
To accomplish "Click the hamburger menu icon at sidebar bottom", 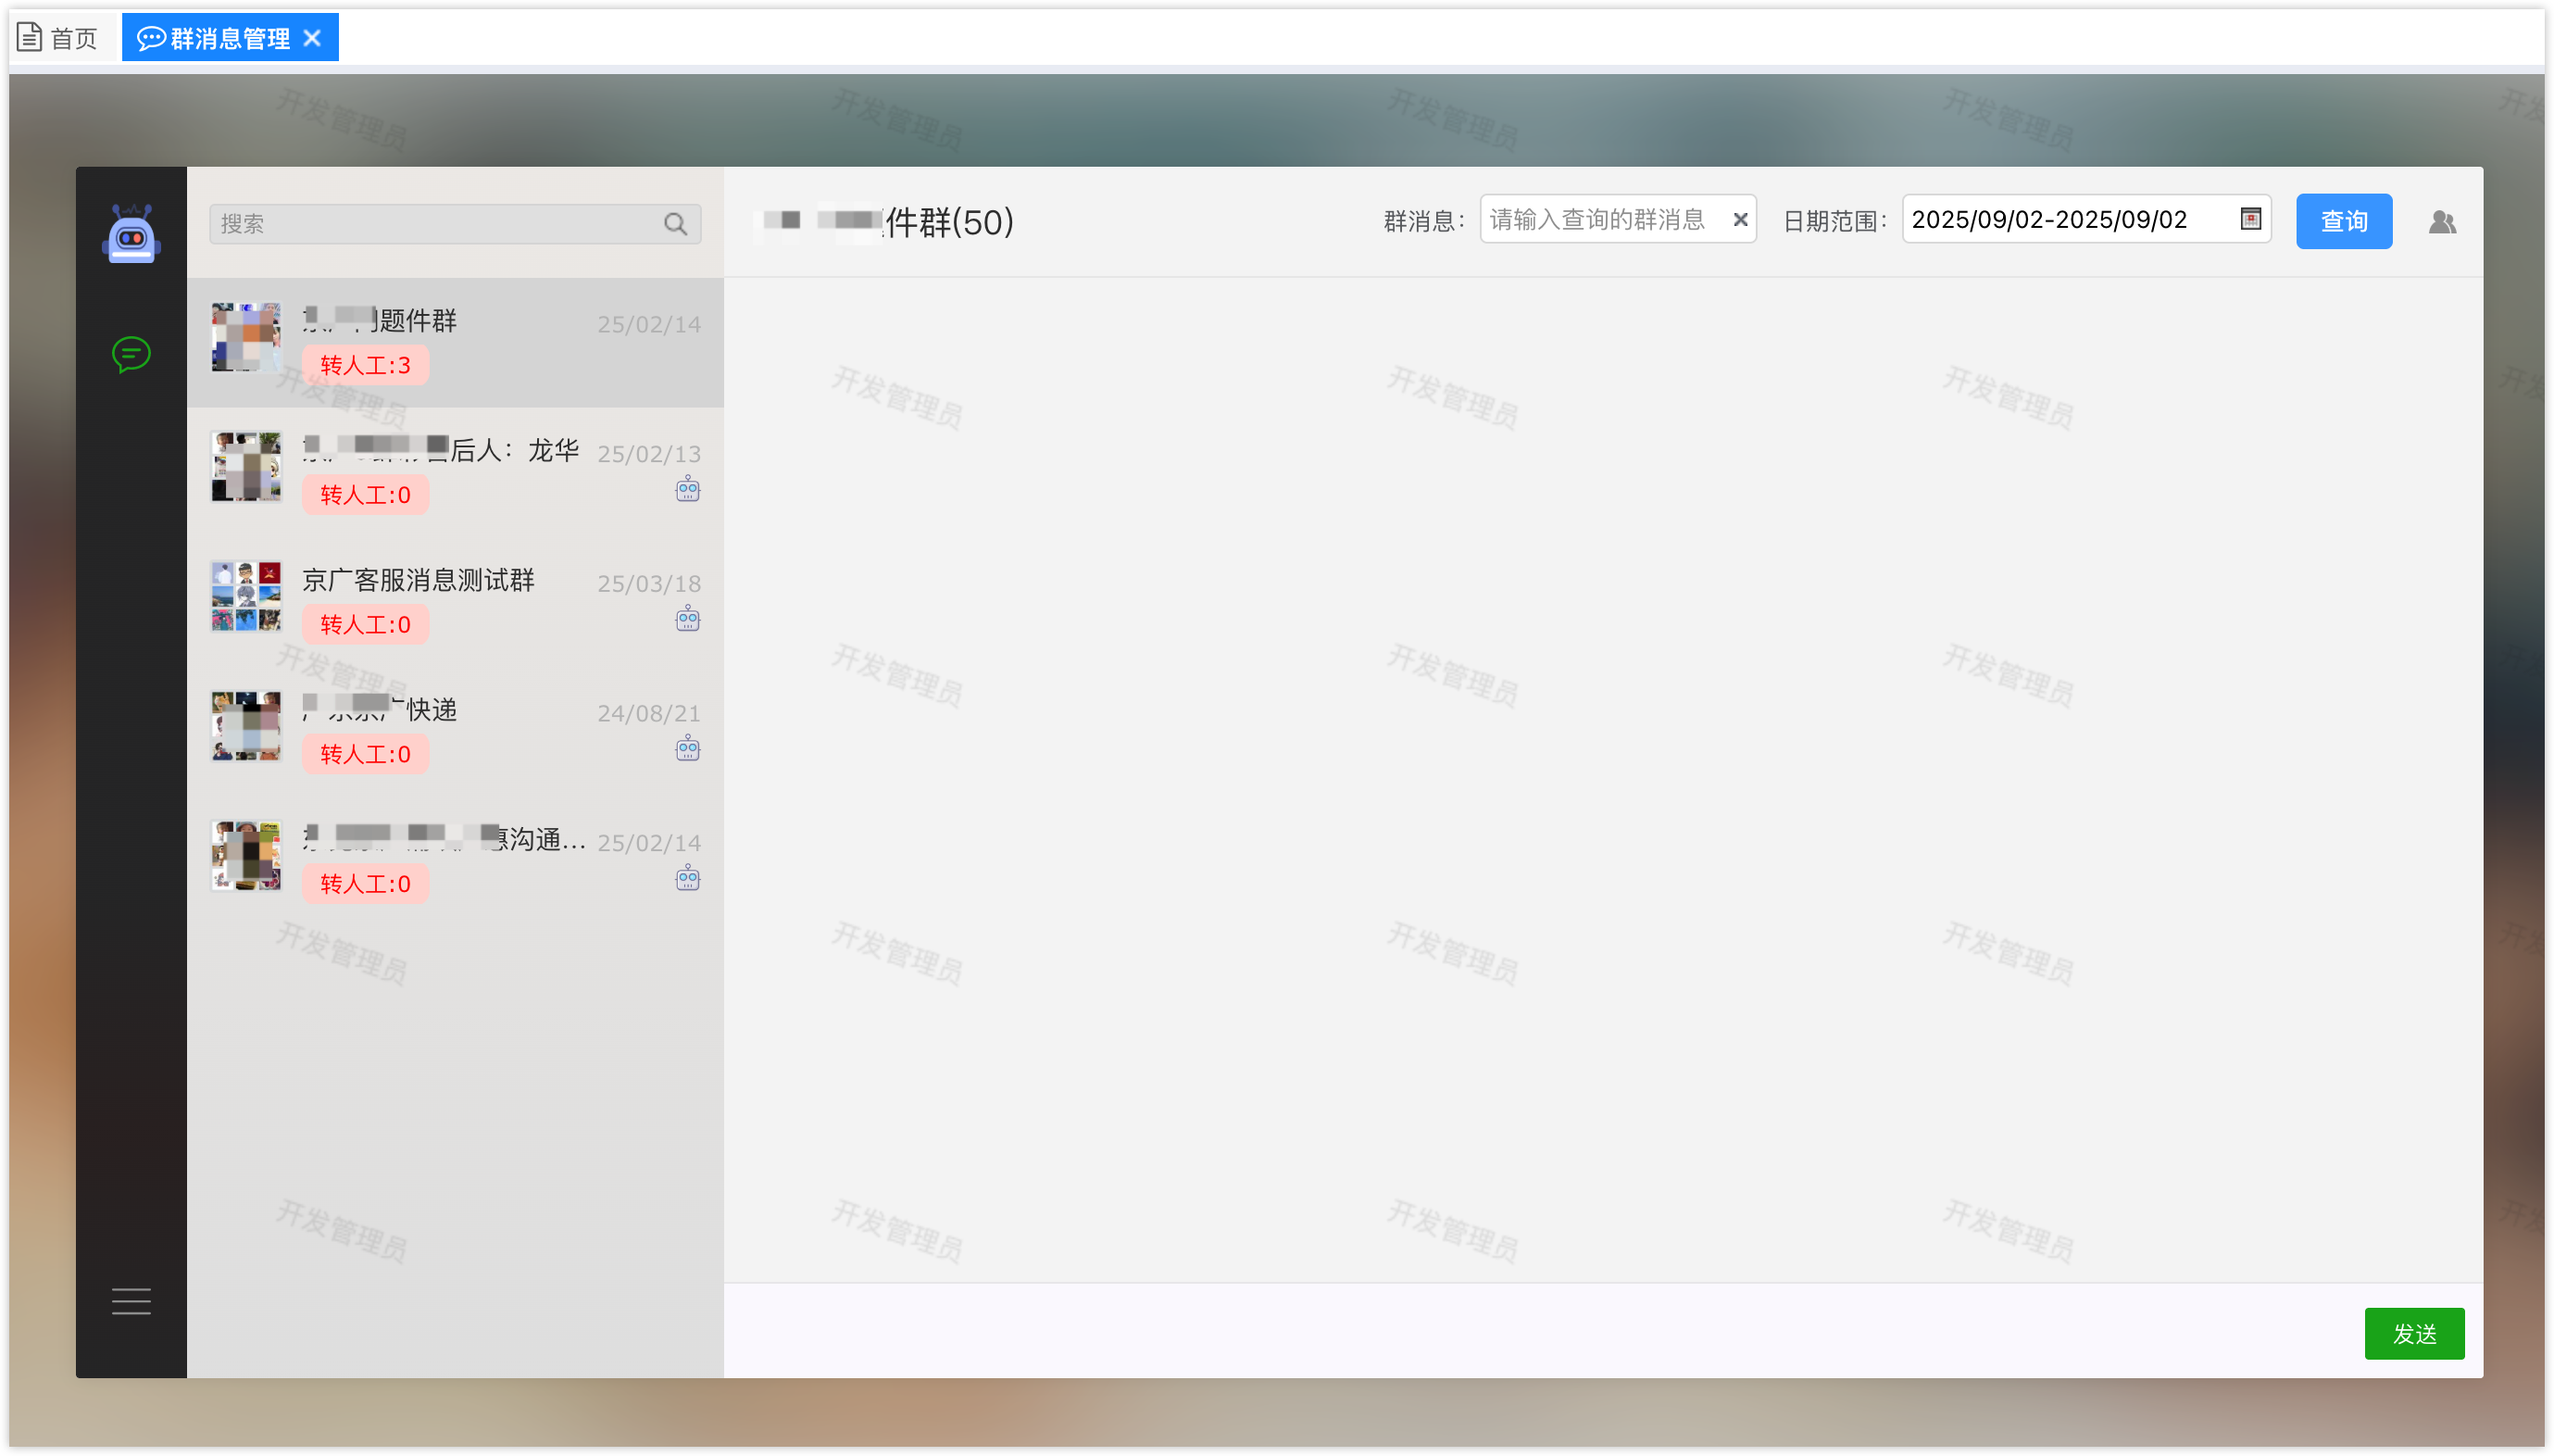I will tap(131, 1301).
